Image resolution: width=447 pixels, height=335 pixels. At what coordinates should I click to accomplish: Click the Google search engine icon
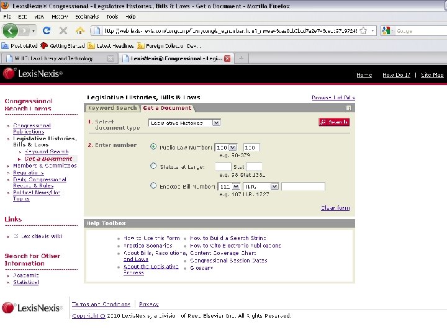tap(386, 30)
